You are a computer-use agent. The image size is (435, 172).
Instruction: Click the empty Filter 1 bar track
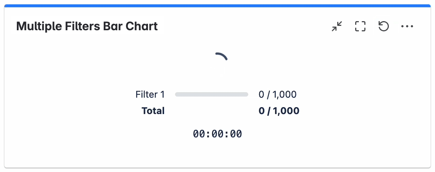pyautogui.click(x=212, y=95)
